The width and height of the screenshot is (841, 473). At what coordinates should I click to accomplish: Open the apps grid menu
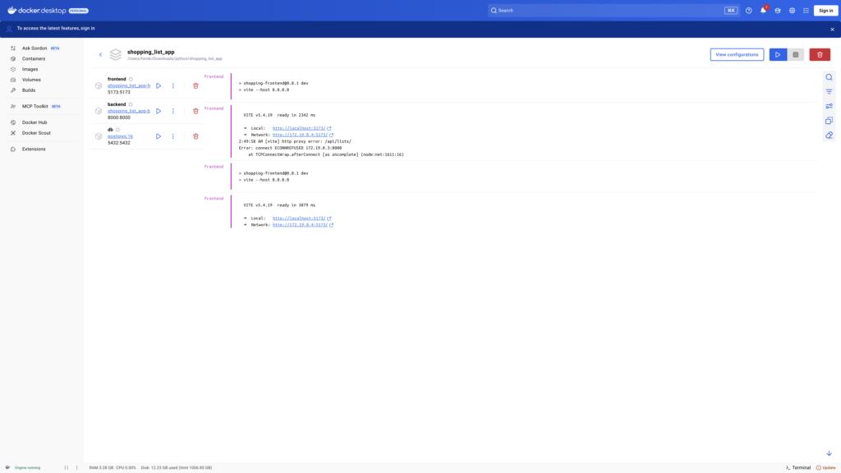click(x=807, y=11)
